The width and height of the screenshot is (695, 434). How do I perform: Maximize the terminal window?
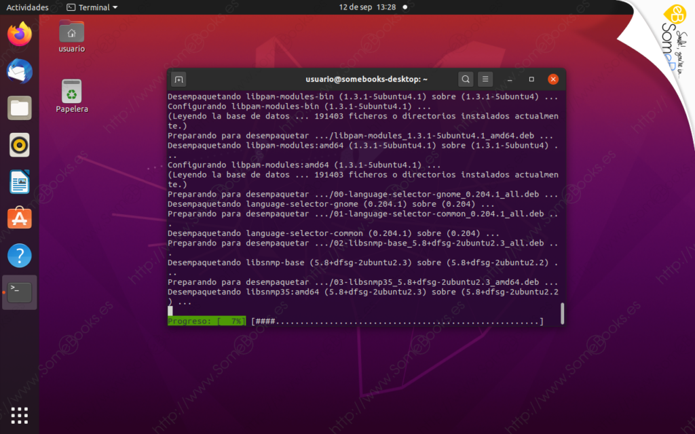pos(531,79)
